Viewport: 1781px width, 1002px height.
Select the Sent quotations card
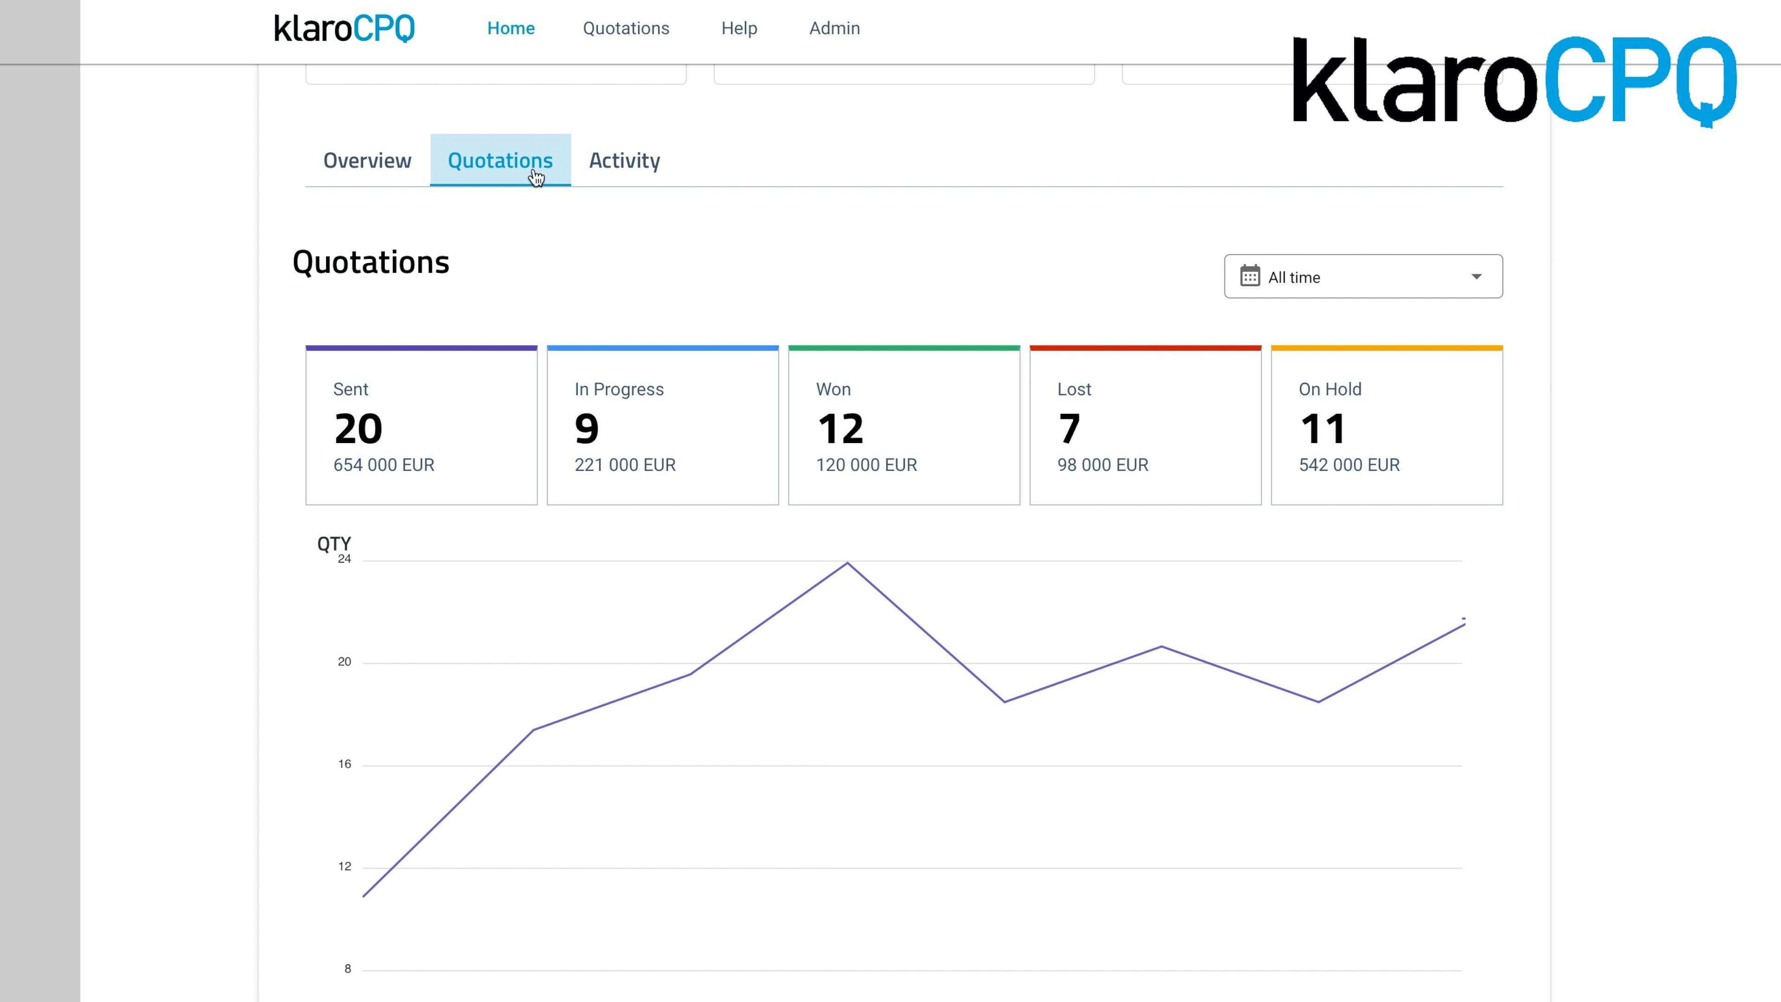click(x=421, y=424)
